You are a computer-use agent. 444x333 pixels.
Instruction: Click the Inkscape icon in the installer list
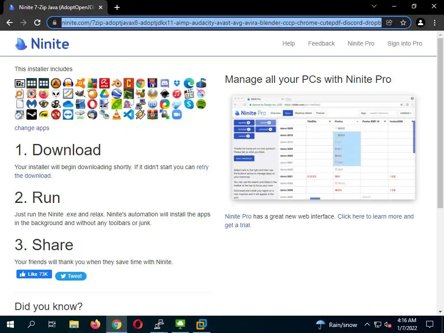(165, 94)
